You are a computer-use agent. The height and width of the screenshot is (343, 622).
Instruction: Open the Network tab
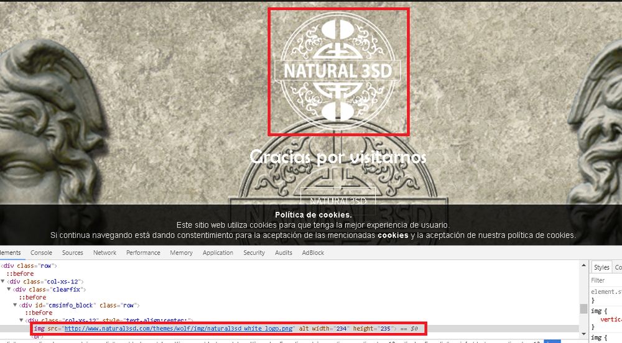104,253
